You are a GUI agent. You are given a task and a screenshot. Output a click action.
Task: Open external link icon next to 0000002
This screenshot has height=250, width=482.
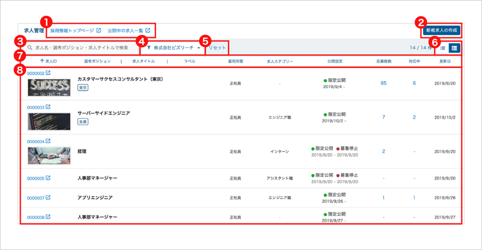[x=48, y=73]
